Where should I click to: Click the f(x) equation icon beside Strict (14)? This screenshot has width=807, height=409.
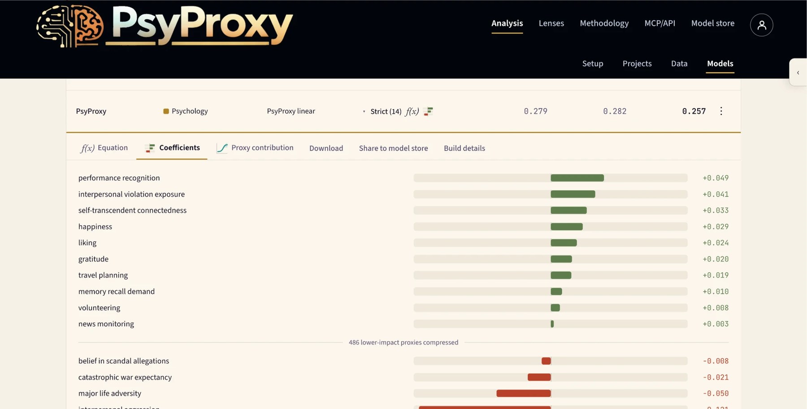click(x=412, y=111)
